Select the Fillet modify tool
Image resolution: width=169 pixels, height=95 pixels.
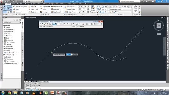[106, 12]
